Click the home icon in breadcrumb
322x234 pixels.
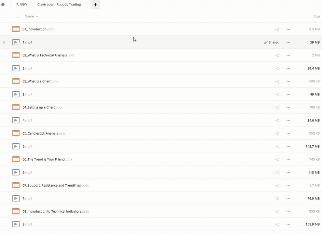click(x=3, y=5)
